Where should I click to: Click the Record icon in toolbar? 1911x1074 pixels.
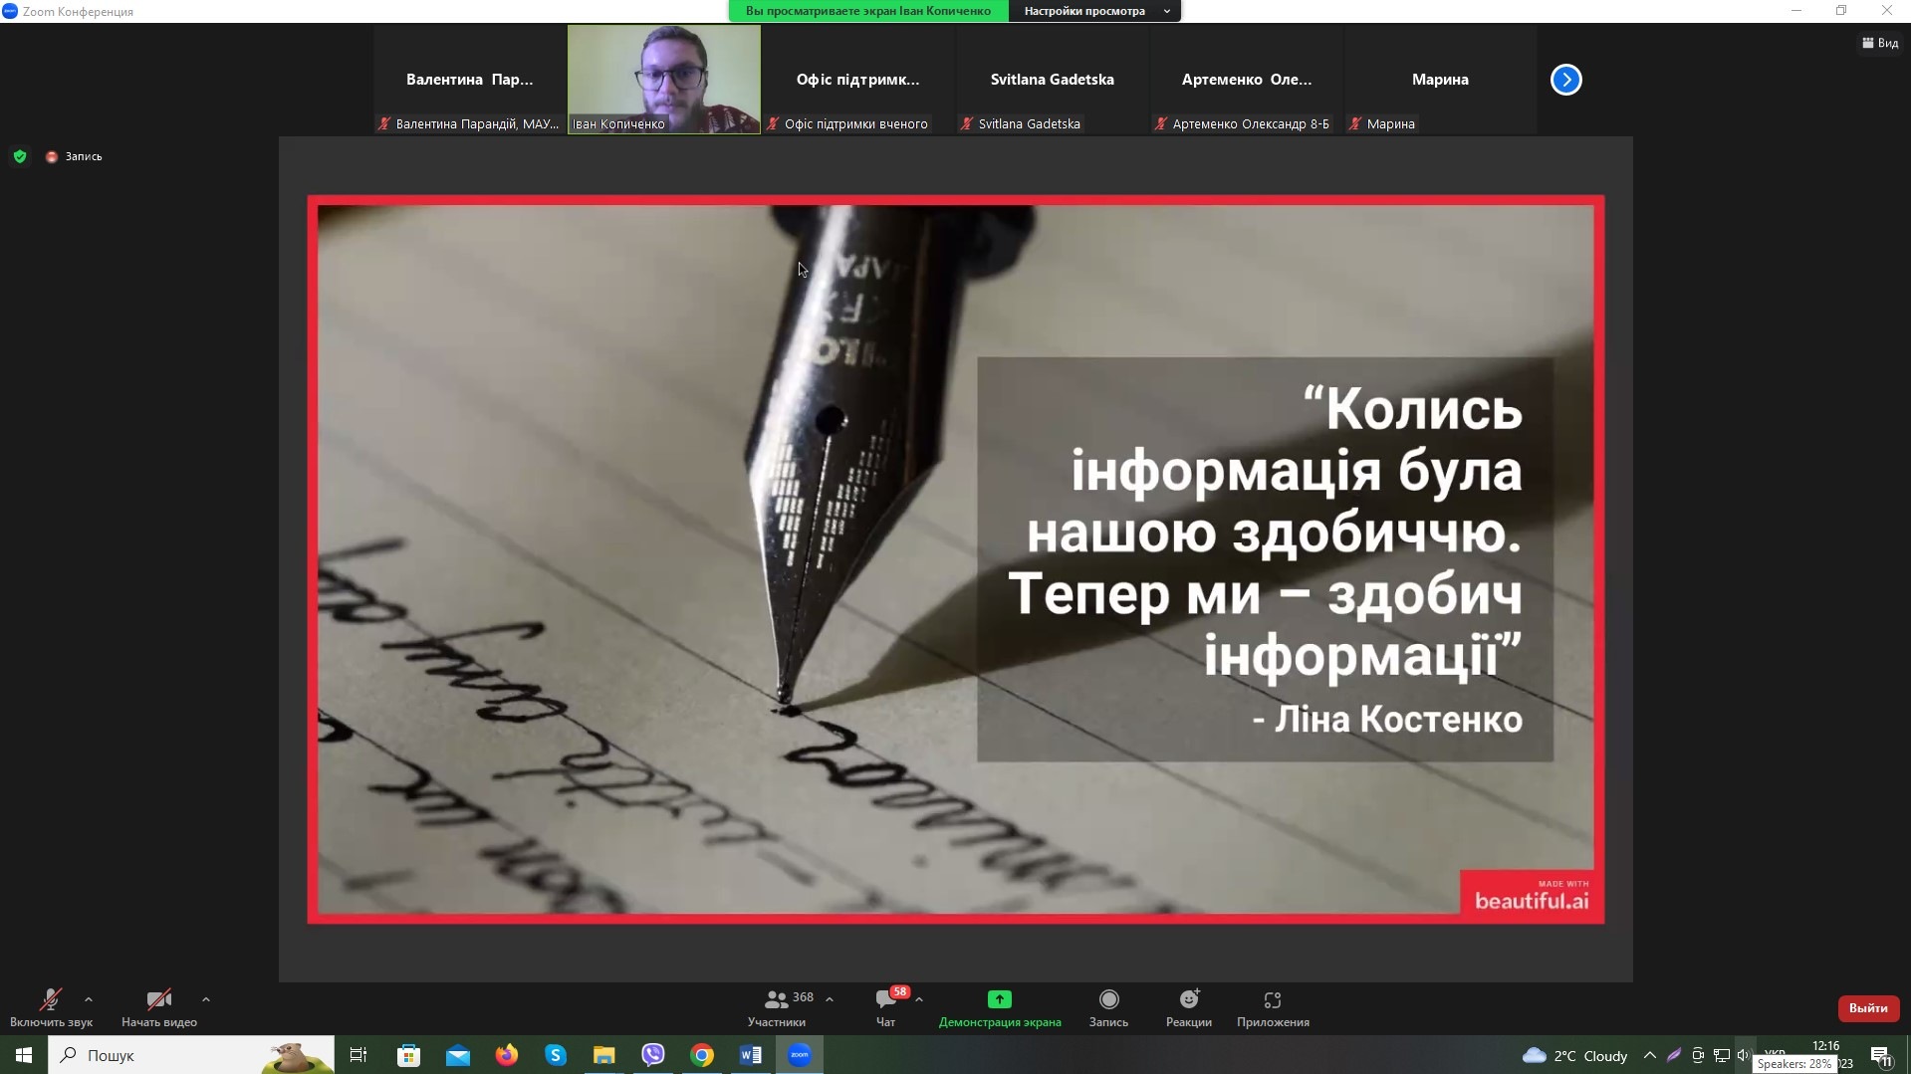tap(1108, 999)
